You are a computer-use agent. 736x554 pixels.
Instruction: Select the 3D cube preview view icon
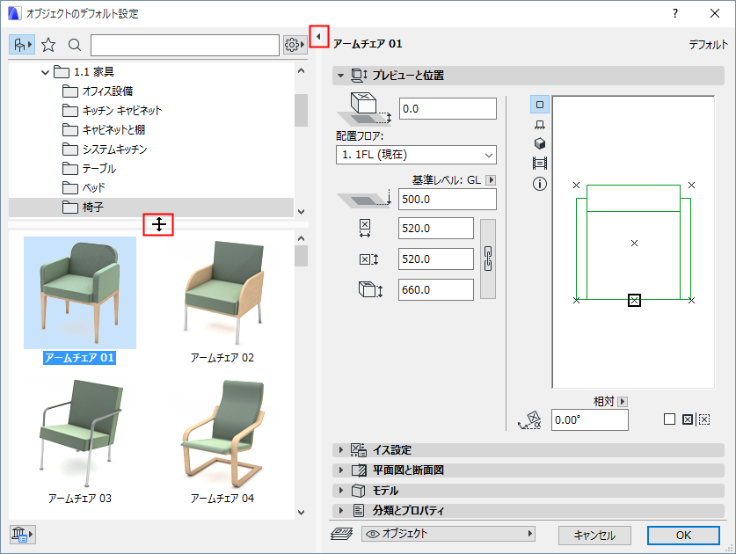coord(539,142)
